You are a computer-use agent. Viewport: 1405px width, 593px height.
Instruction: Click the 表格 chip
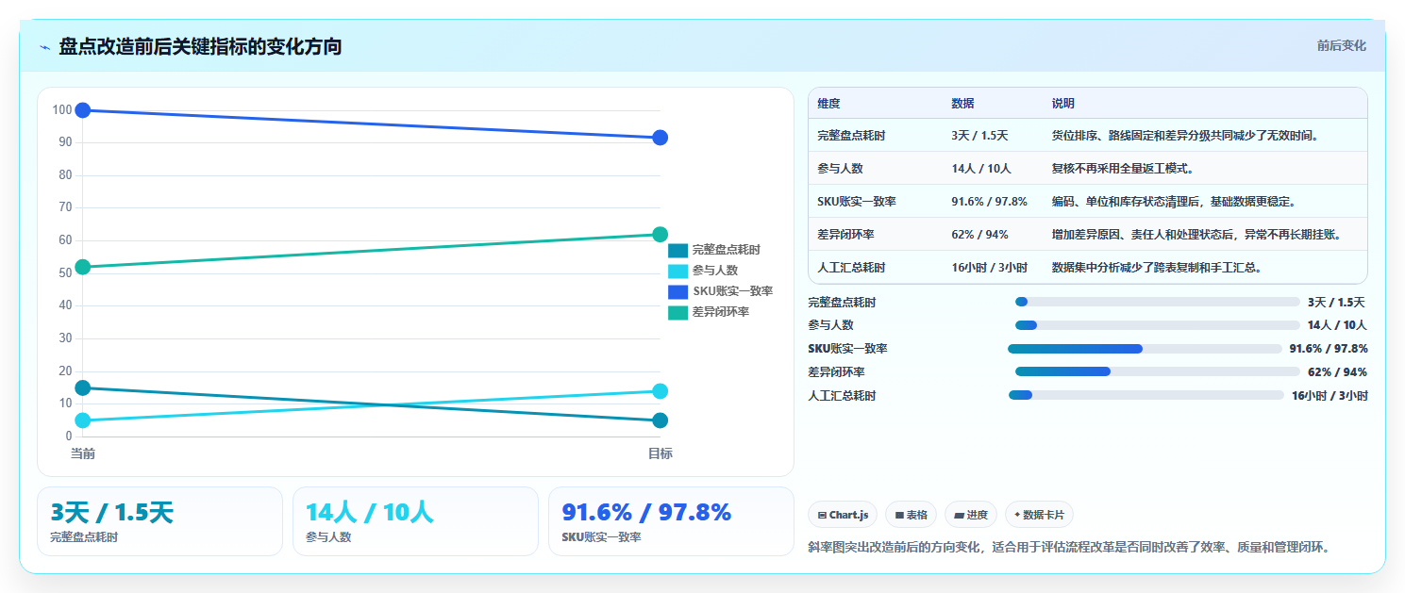coord(911,515)
